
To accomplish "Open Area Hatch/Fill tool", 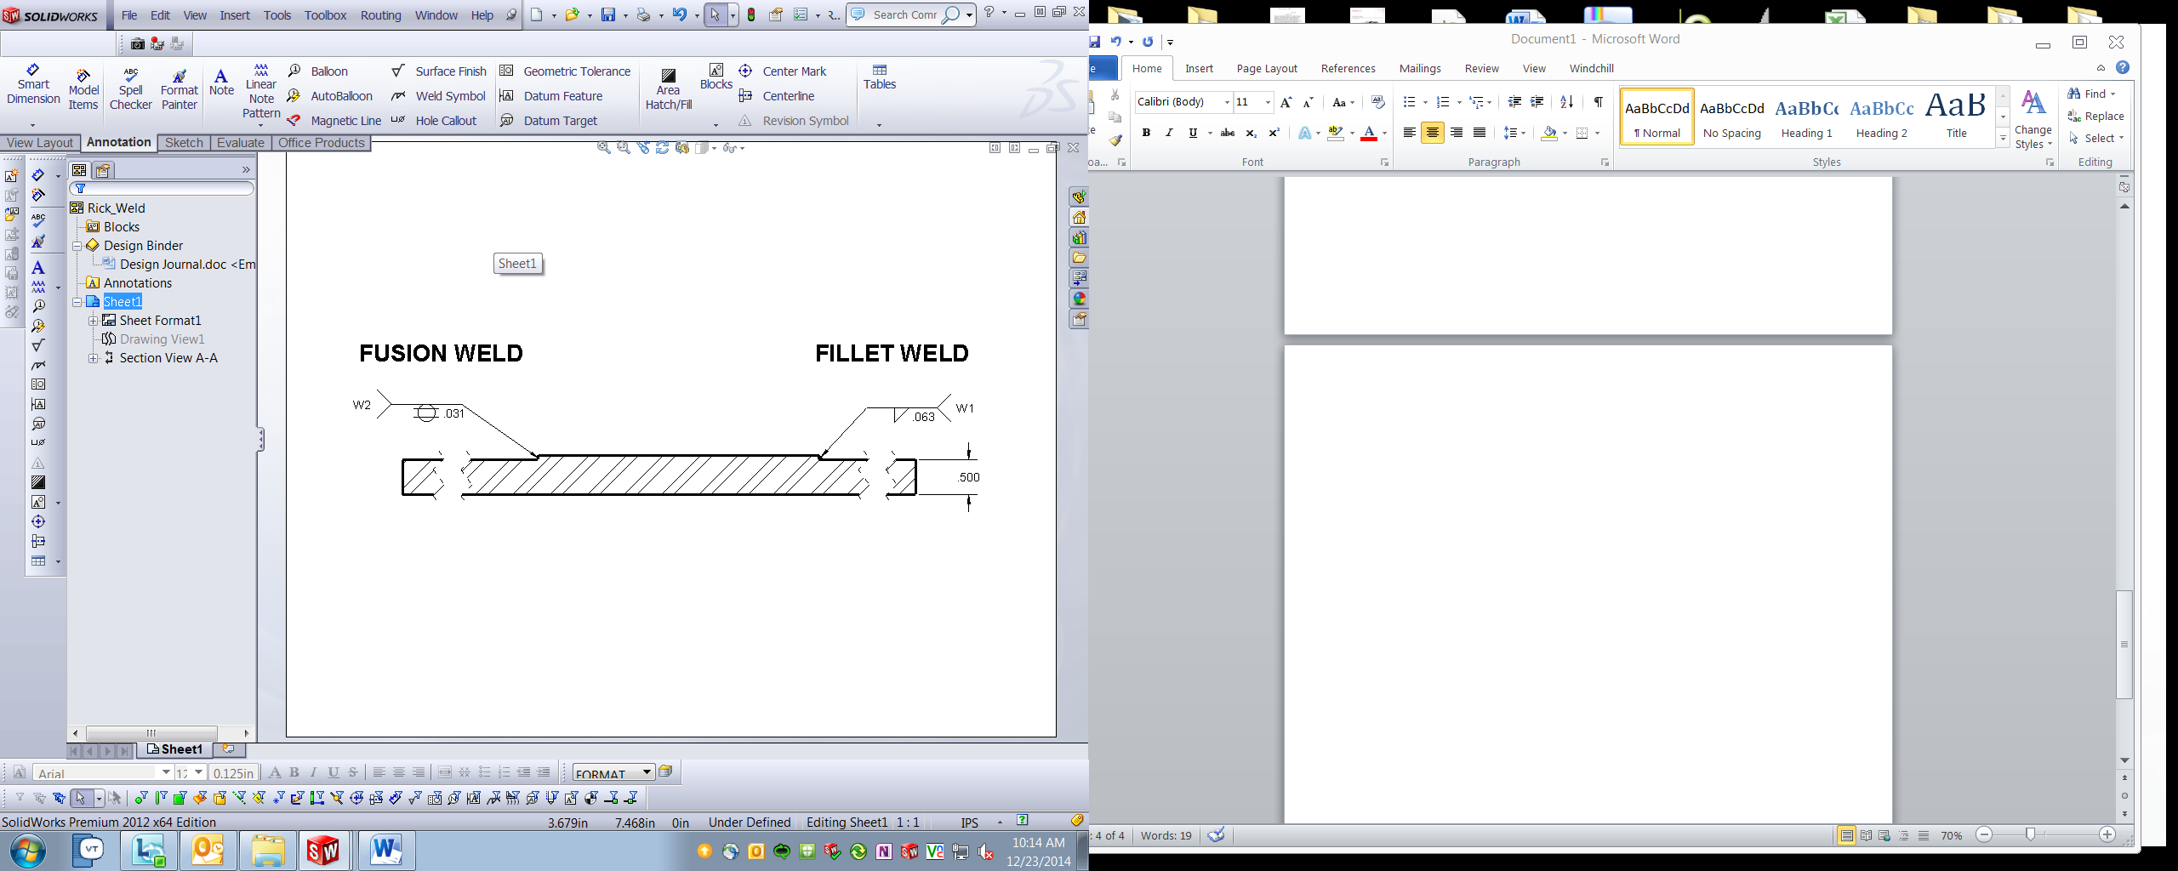I will coord(669,89).
